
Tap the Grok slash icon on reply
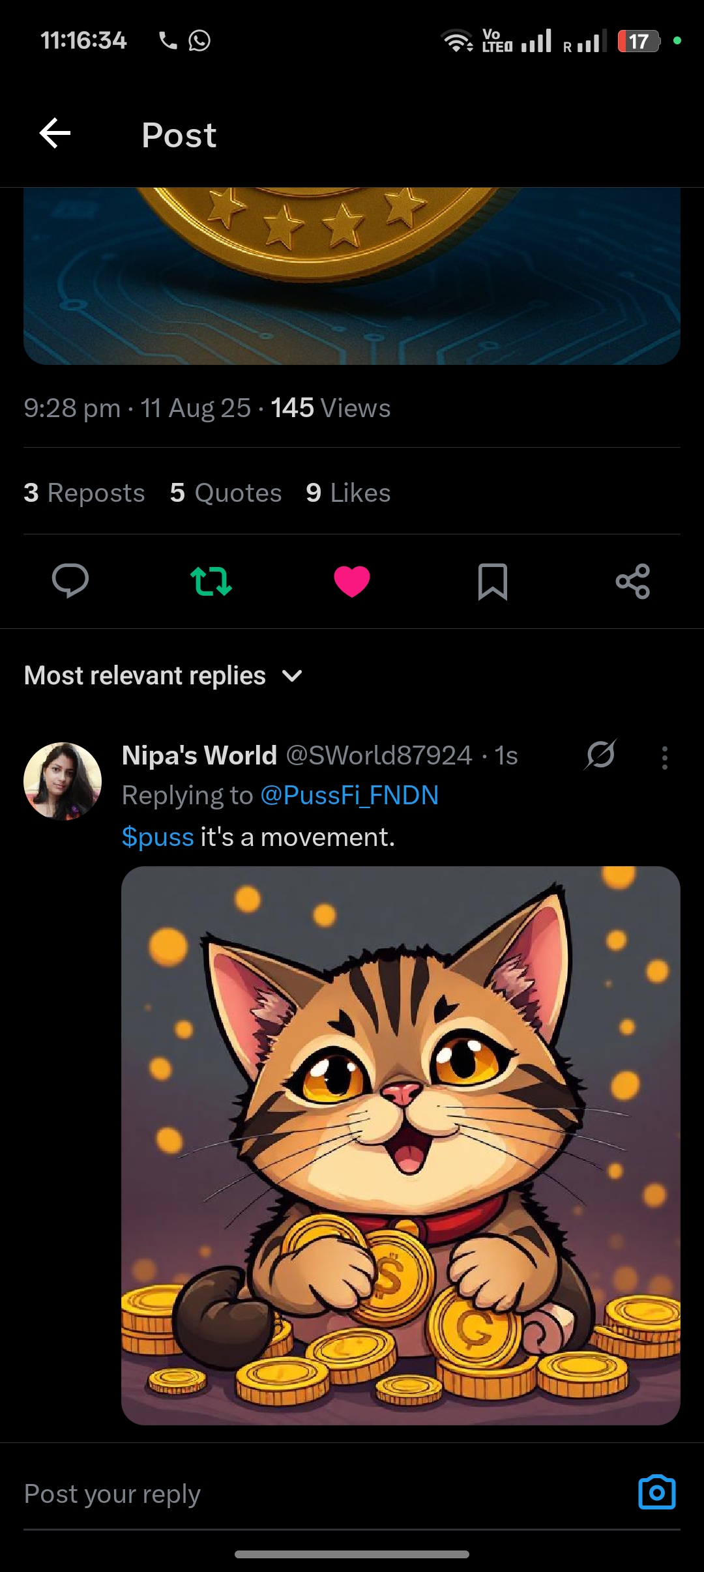pyautogui.click(x=600, y=755)
